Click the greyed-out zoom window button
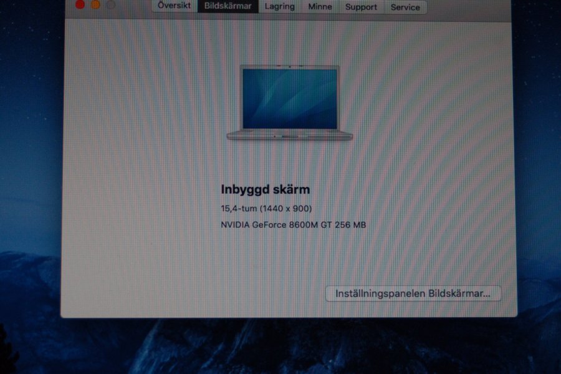 pos(111,5)
